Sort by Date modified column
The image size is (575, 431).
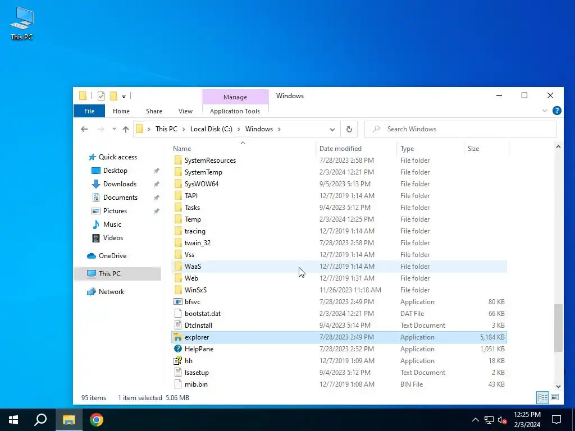point(340,148)
